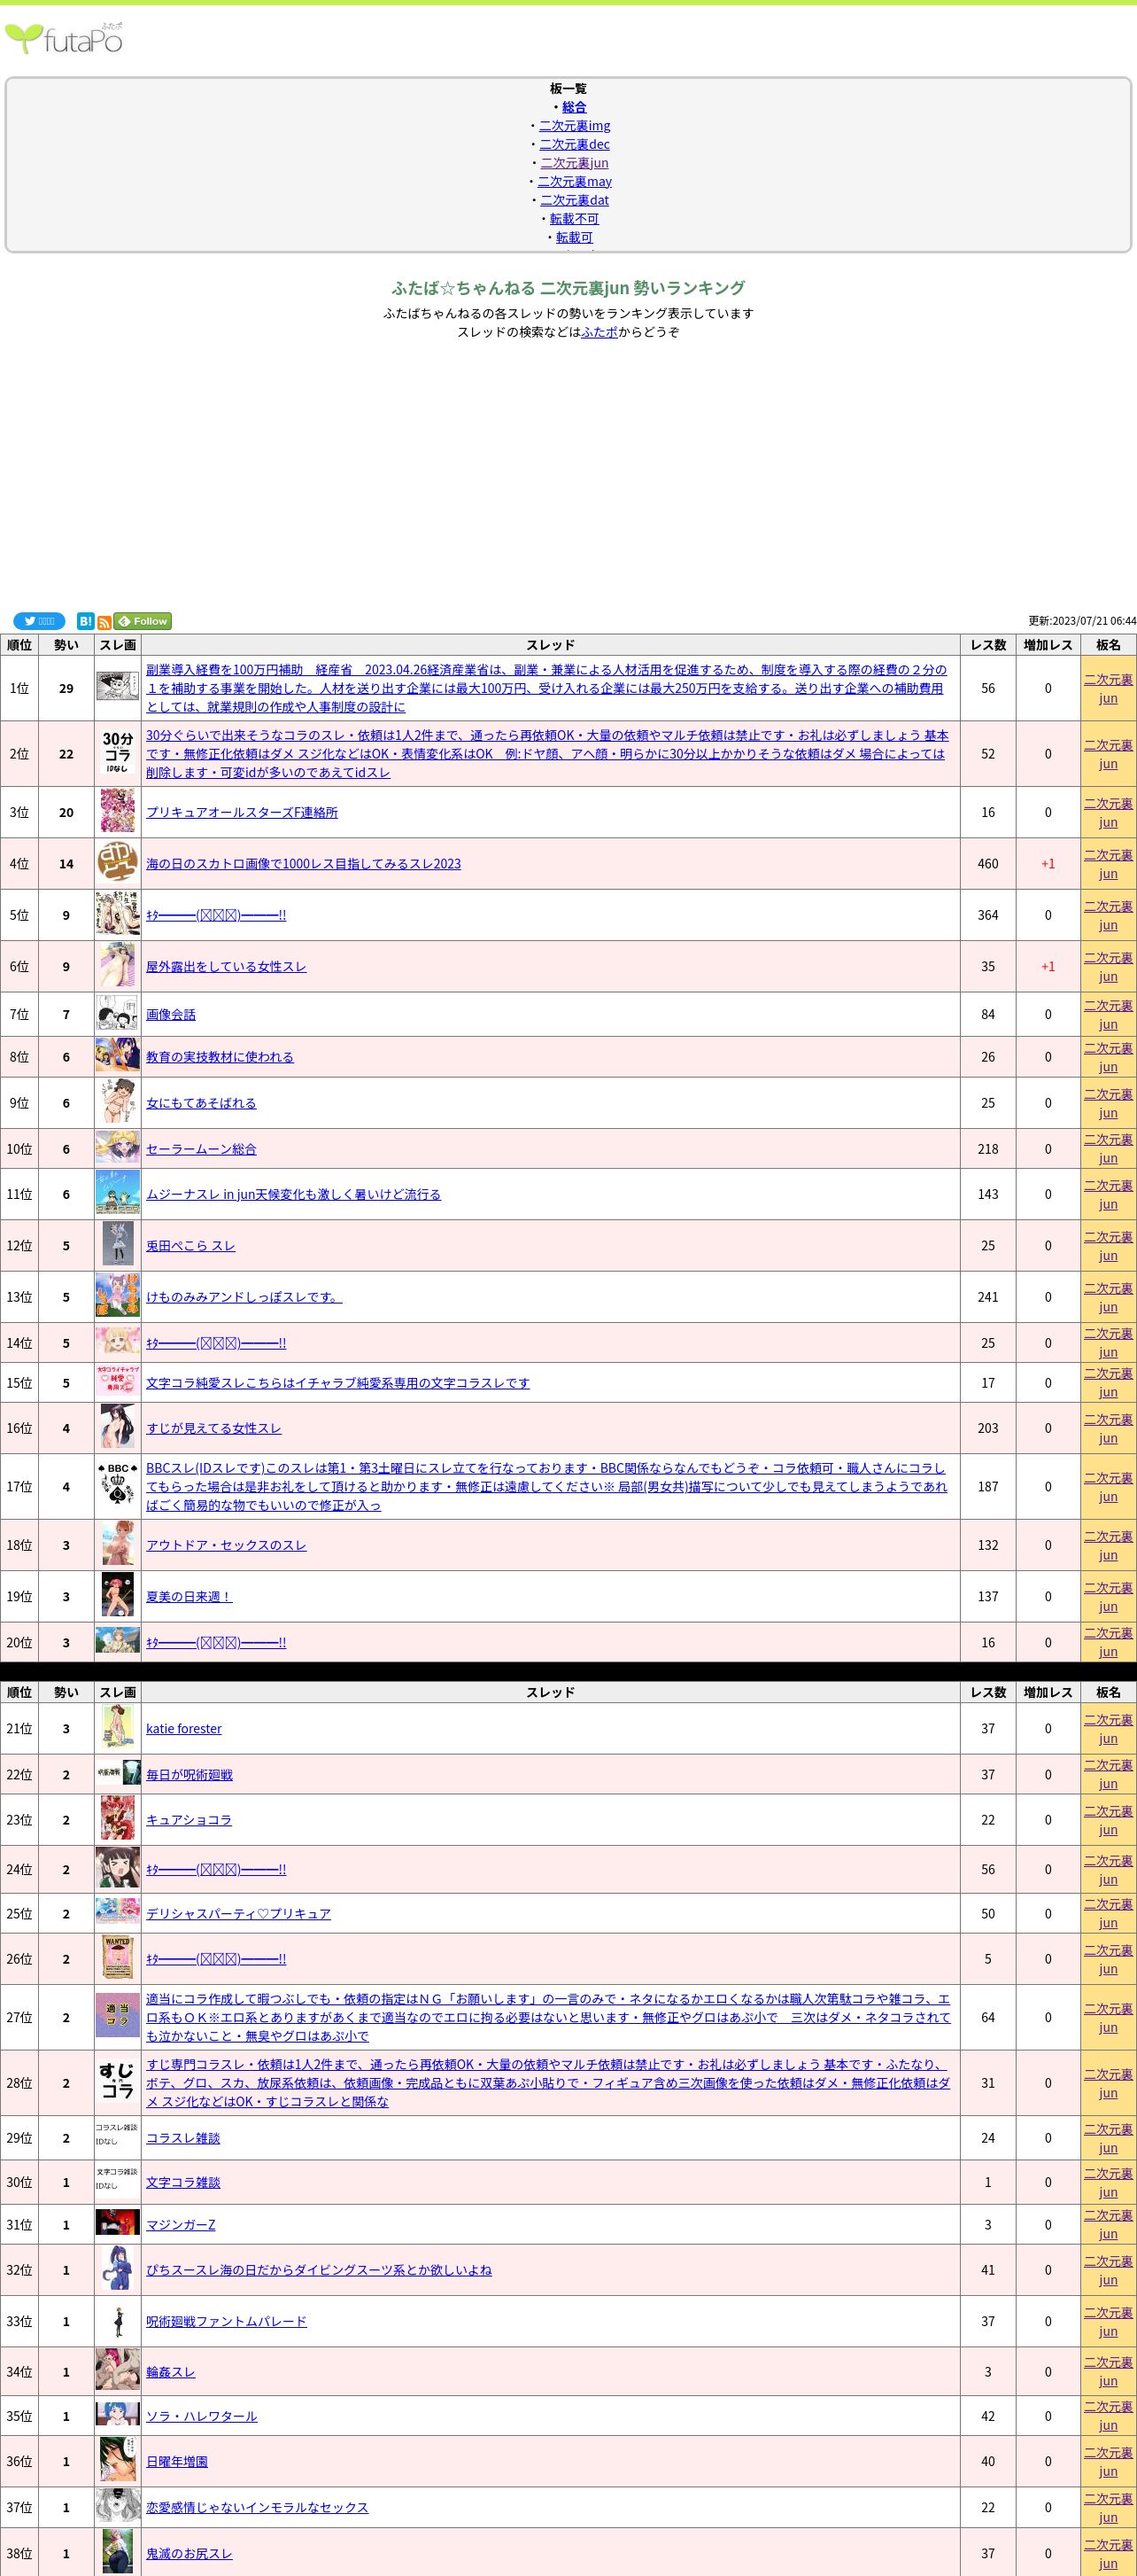Open the 30分ぐらいで出来そうなコラのスレ thread
The width and height of the screenshot is (1137, 2576).
[x=546, y=754]
